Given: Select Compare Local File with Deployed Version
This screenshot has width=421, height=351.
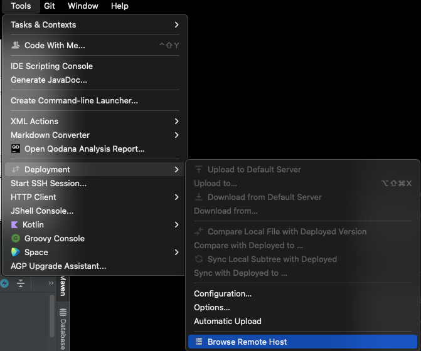Looking at the screenshot, I should tap(302, 231).
